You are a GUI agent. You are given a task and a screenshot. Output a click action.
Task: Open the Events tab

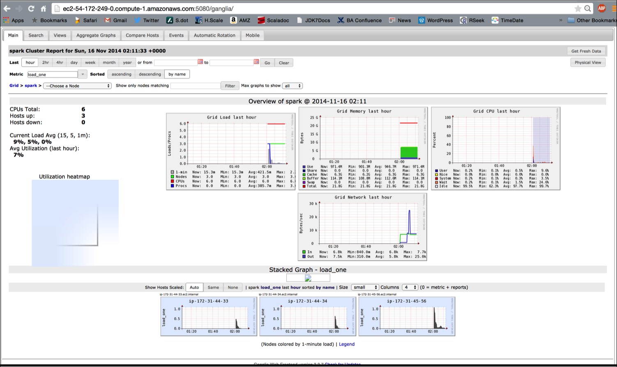(x=176, y=35)
